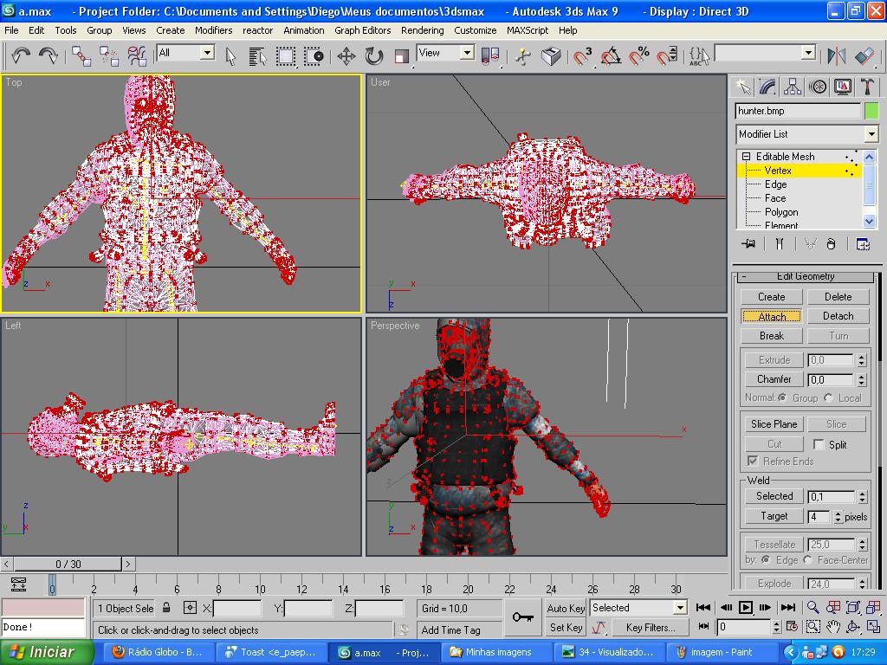887x665 pixels.
Task: Enable the Split checkbox
Action: pos(819,444)
